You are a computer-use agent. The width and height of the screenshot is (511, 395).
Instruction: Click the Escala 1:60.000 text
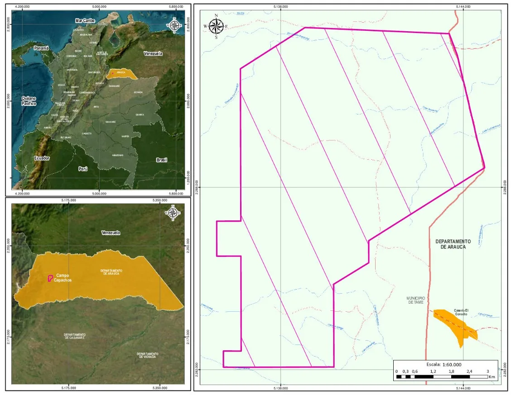click(x=444, y=364)
